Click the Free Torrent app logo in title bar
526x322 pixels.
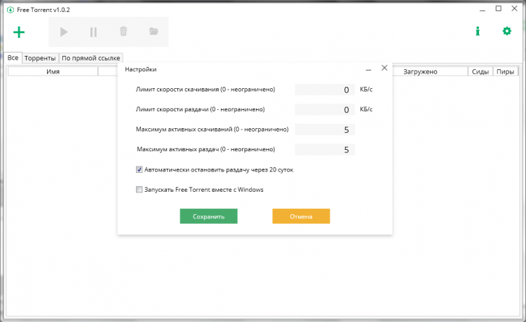pos(10,9)
